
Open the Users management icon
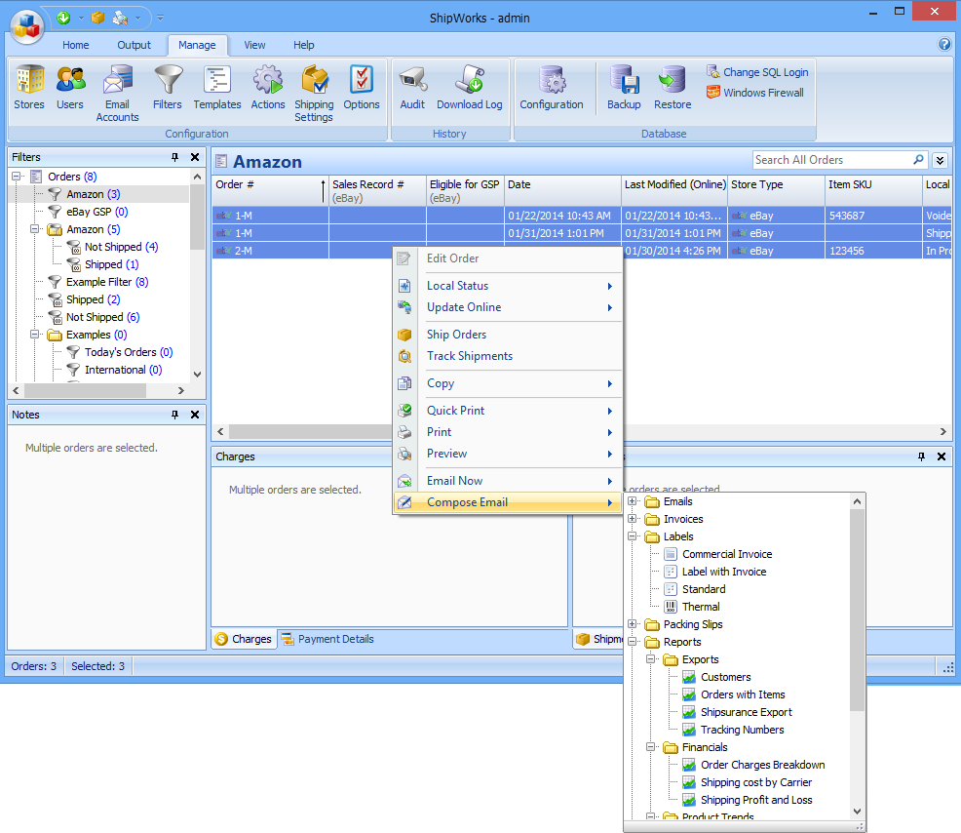pos(70,88)
